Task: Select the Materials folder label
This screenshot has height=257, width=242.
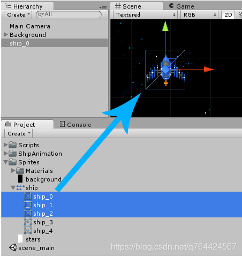Action: pyautogui.click(x=39, y=171)
